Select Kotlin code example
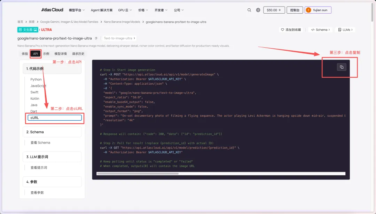 [x=35, y=99]
